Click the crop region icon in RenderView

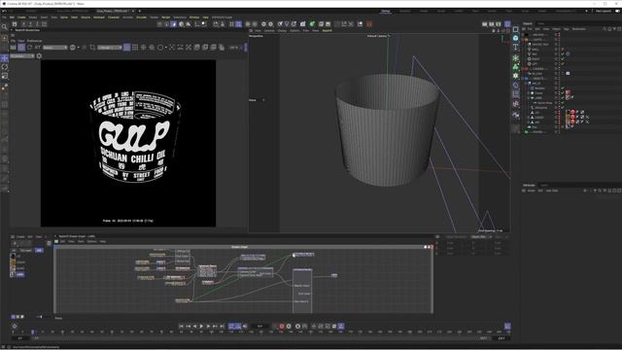(92, 48)
